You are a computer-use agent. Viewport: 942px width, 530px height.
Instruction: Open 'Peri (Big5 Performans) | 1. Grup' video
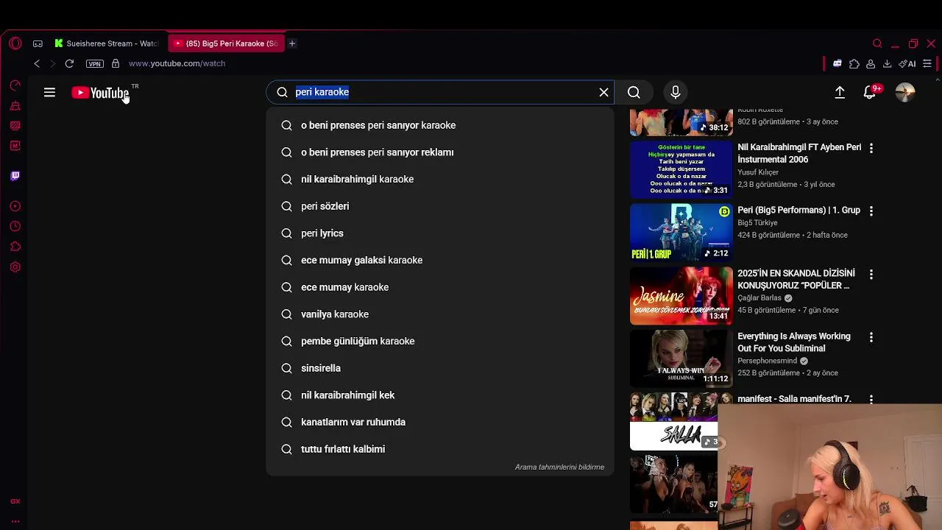click(x=798, y=211)
